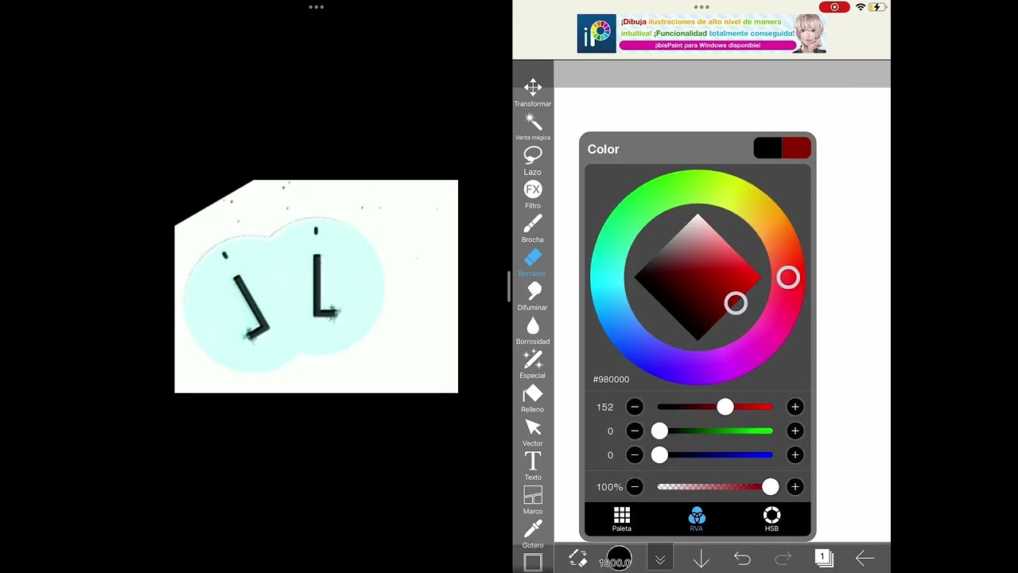The image size is (1018, 573).
Task: Select the Texto text tool
Action: [x=533, y=466]
